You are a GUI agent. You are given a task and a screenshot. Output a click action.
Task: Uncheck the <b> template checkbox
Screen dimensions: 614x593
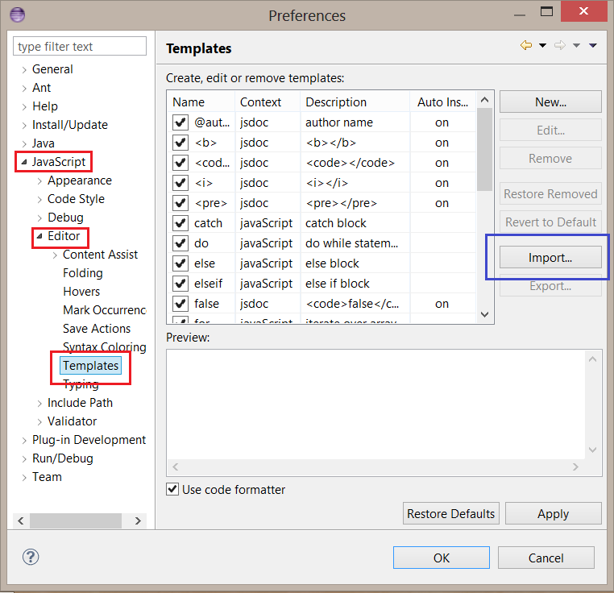[180, 143]
